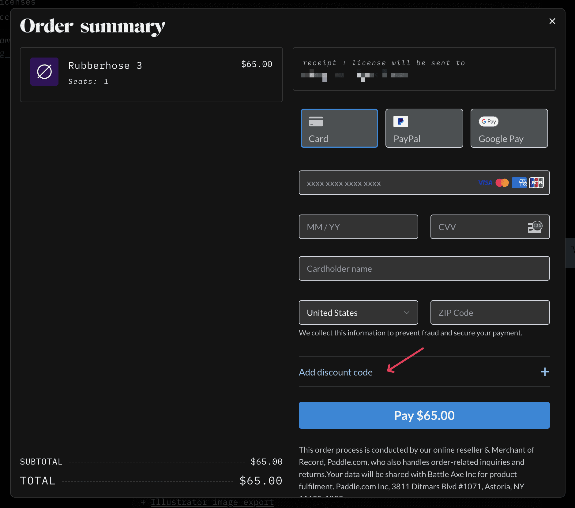The height and width of the screenshot is (508, 575).
Task: Click the Pay $65.00 button
Action: coord(424,415)
